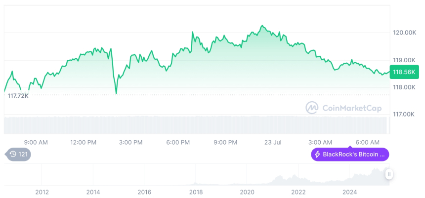
Task: Open the BlackRock's Bitcoin news tag
Action: tap(350, 155)
